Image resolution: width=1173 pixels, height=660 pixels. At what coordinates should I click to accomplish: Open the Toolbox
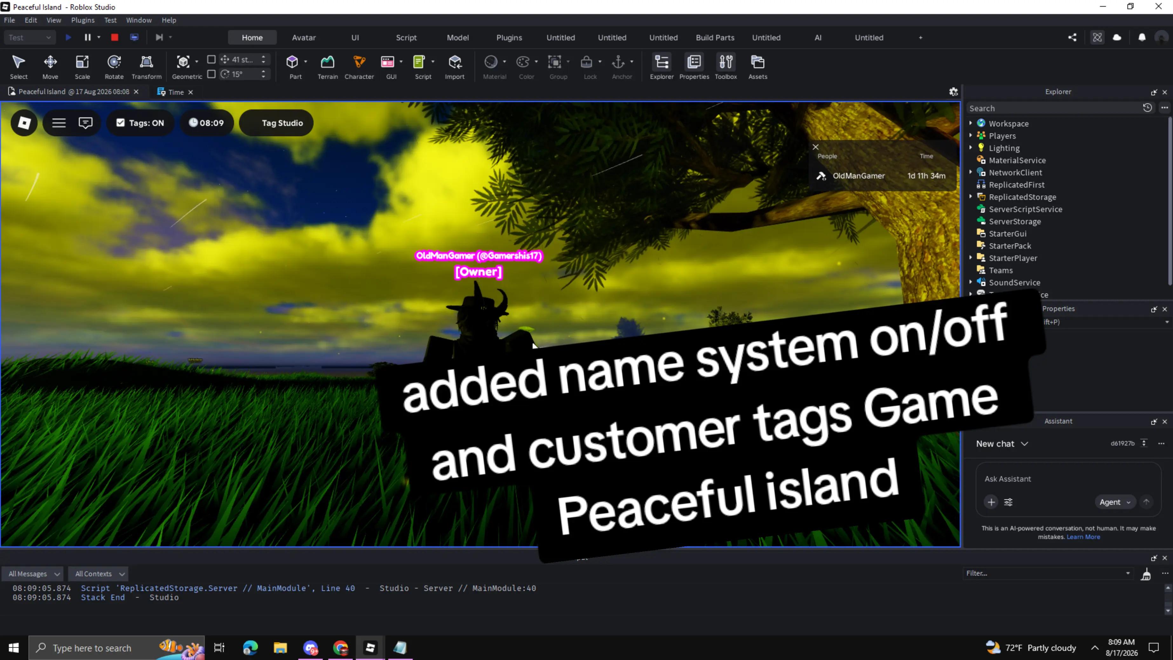point(726,66)
